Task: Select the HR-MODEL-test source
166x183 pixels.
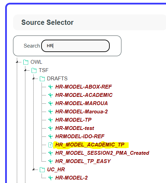Action: [x=75, y=128]
